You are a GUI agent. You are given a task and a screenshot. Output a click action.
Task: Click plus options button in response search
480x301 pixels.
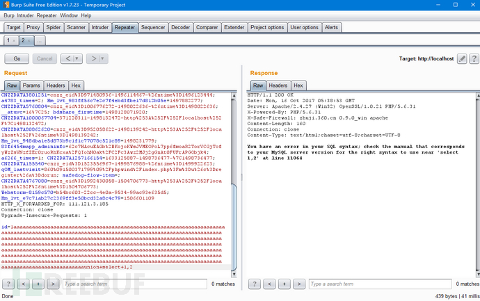tap(284, 284)
